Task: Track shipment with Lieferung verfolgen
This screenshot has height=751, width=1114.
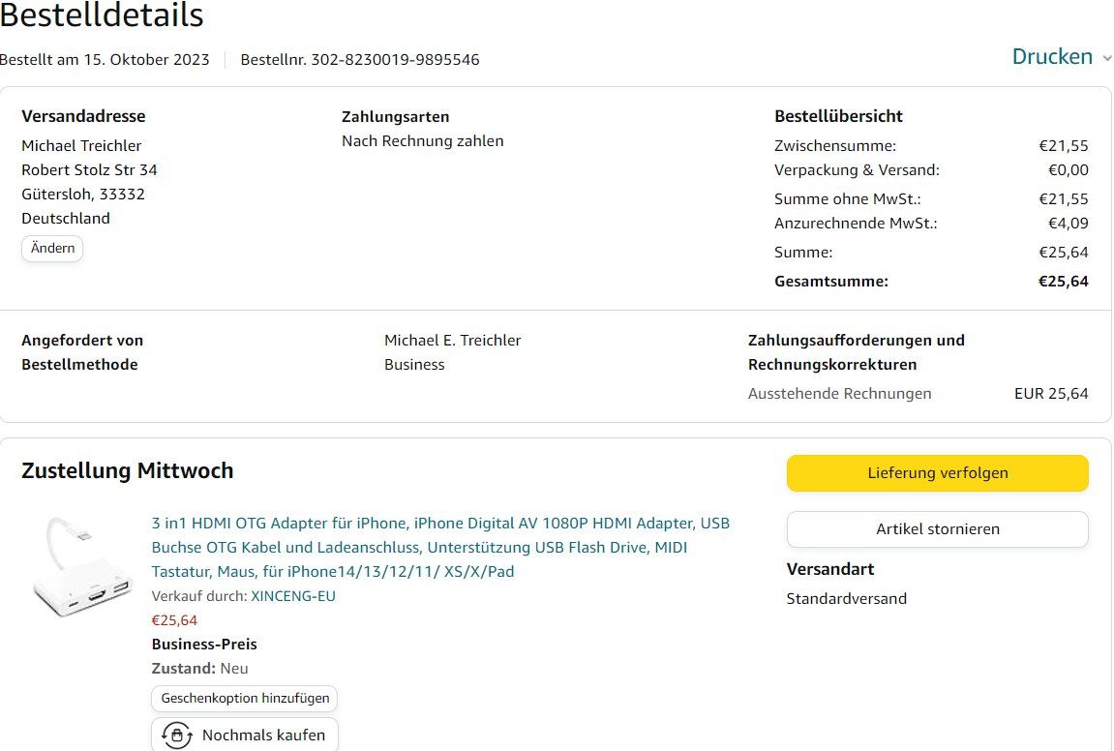Action: [937, 473]
